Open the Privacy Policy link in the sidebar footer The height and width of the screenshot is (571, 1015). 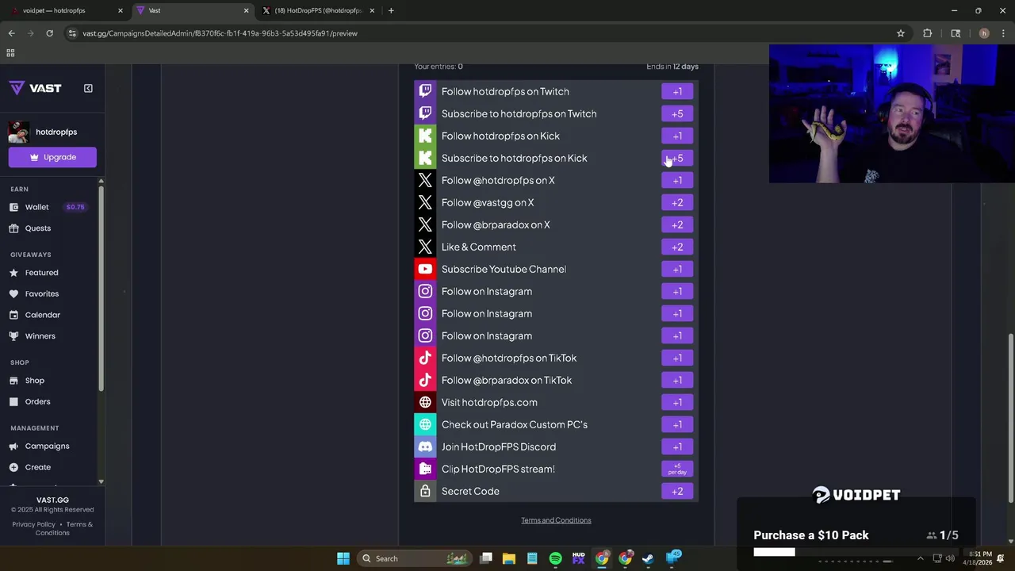coord(34,524)
